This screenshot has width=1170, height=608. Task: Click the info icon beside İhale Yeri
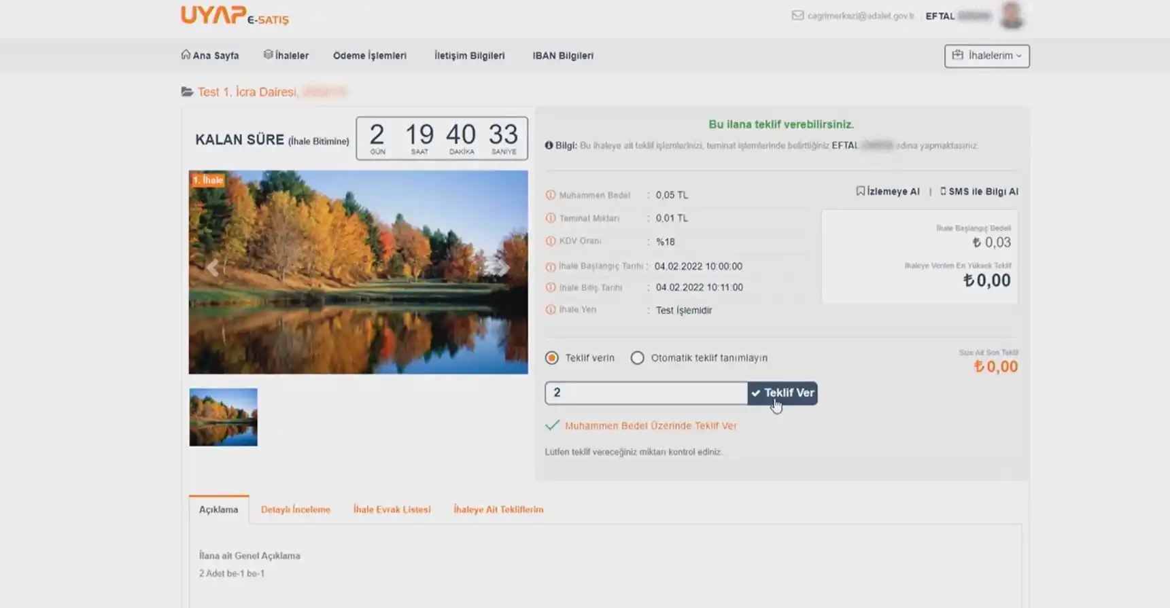coord(551,310)
